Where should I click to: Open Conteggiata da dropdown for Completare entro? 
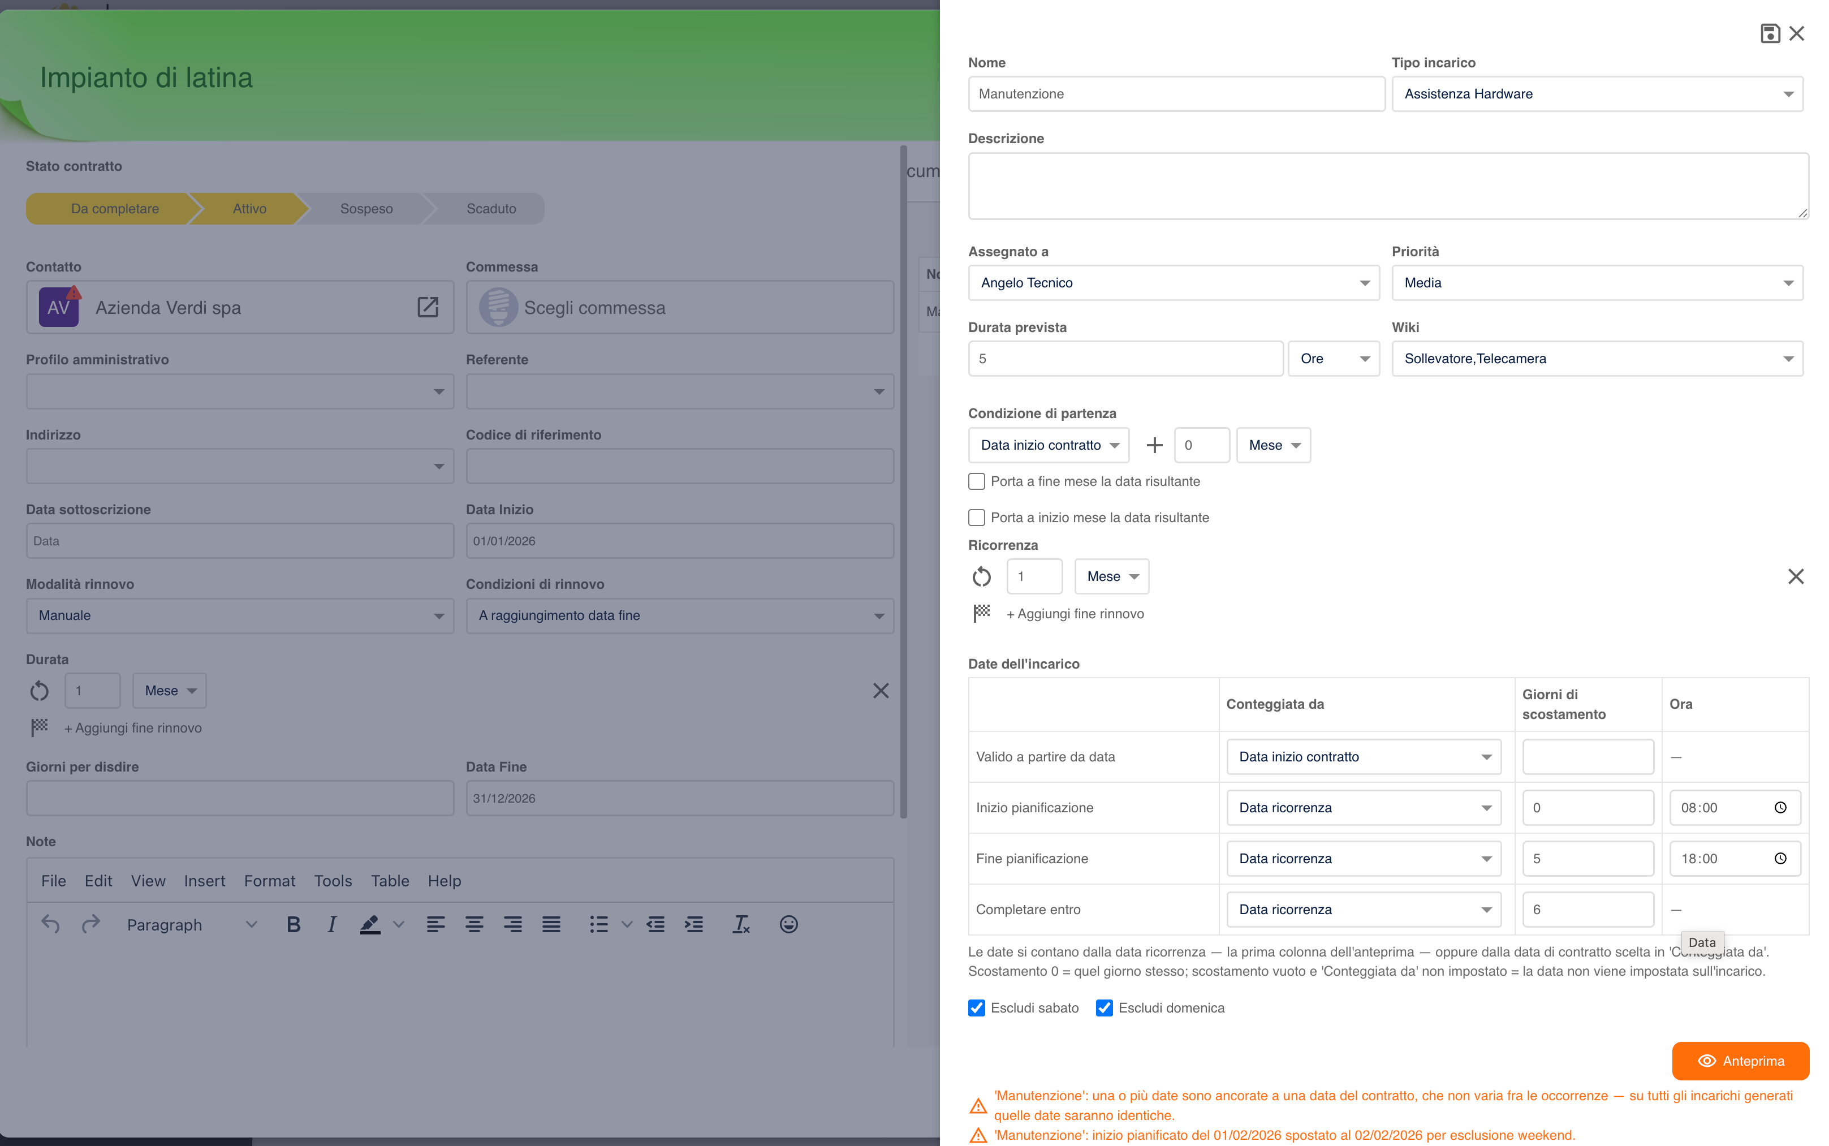click(x=1364, y=910)
